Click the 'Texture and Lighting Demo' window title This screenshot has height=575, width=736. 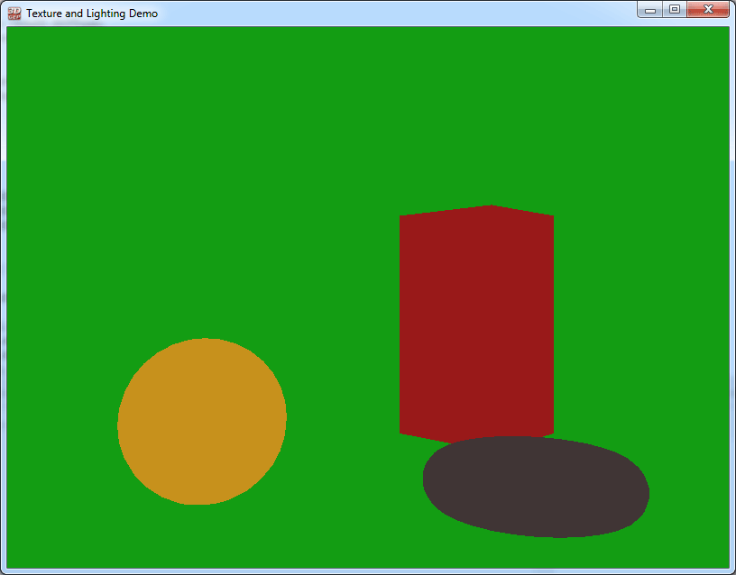[x=92, y=14]
